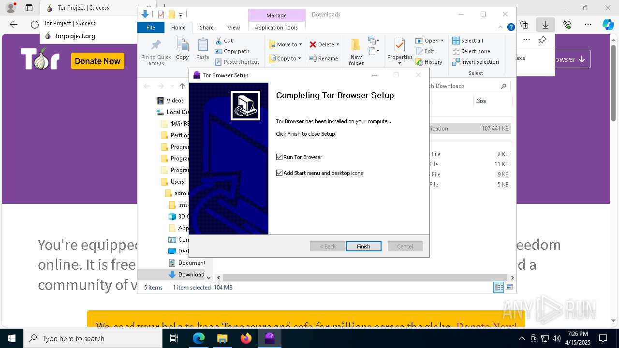Click Up one level arrow in Explorer
Screen dimensions: 619x348
click(182, 86)
